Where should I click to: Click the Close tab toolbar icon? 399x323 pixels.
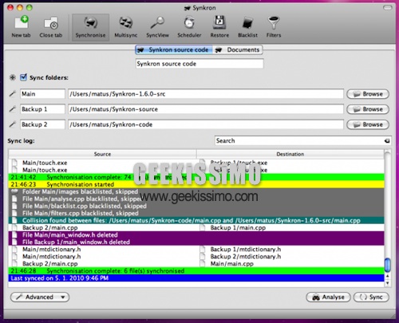point(50,26)
